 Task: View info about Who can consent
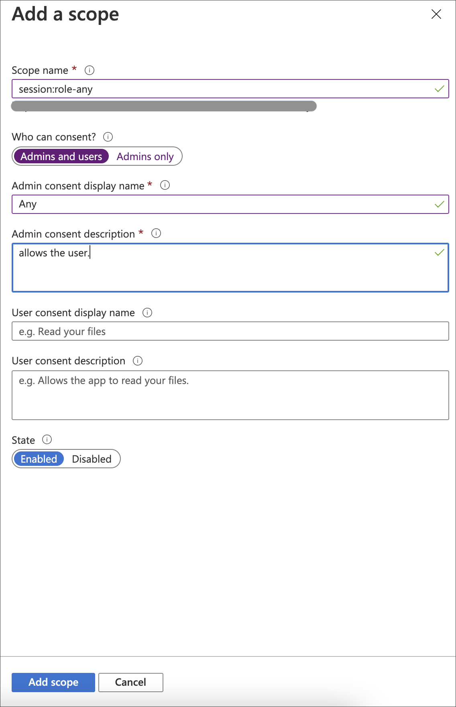pos(108,137)
